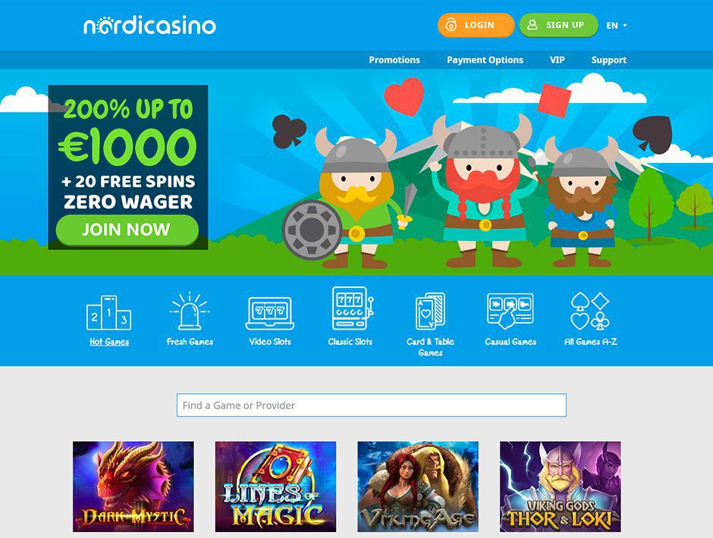This screenshot has height=538, width=713.
Task: Open the Hot Games podium icon
Action: (109, 313)
